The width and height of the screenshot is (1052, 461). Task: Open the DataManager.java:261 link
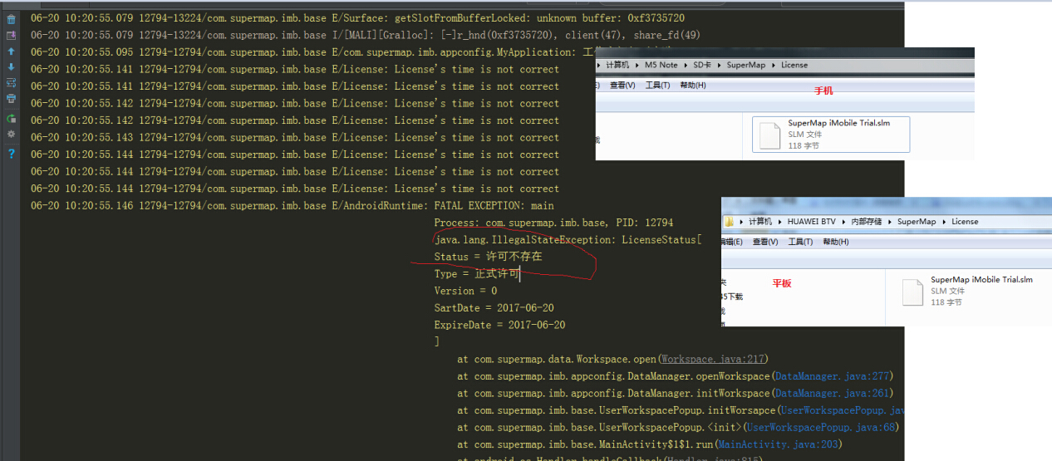[831, 394]
